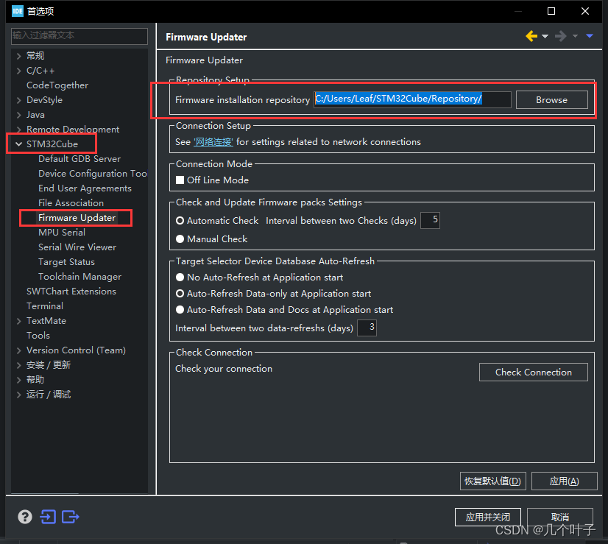Select Auto-Refresh Data and Docs option

tap(180, 310)
